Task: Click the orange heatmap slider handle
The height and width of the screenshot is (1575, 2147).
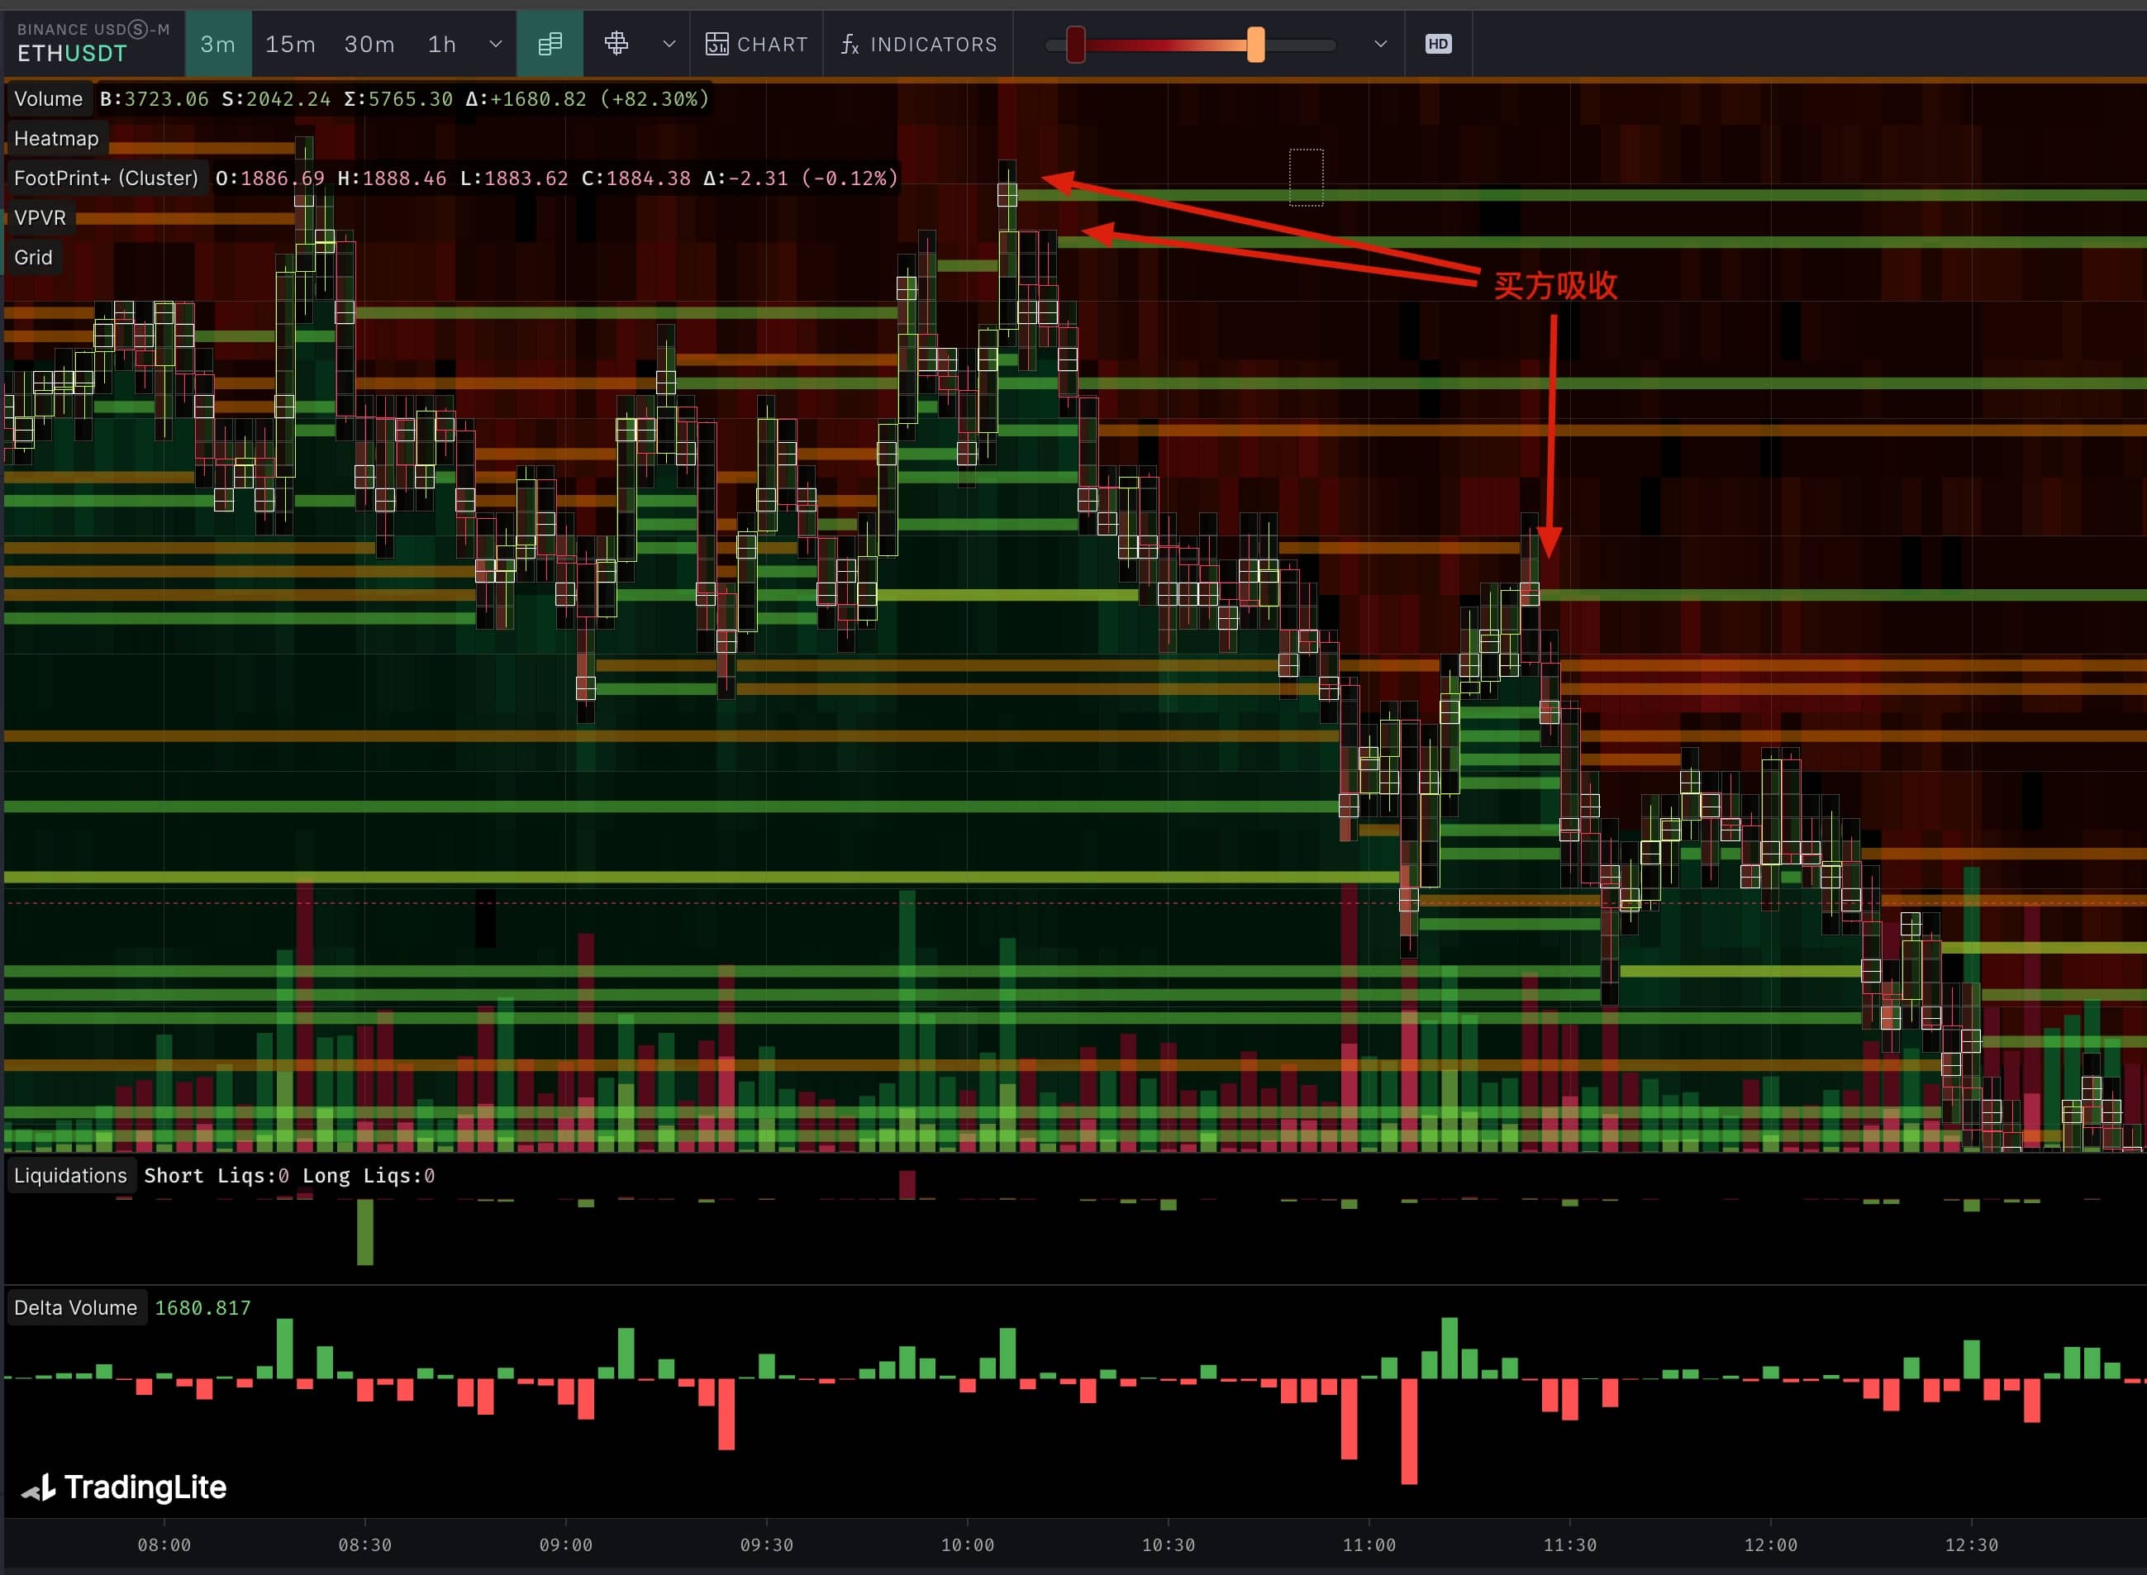Action: pyautogui.click(x=1255, y=44)
